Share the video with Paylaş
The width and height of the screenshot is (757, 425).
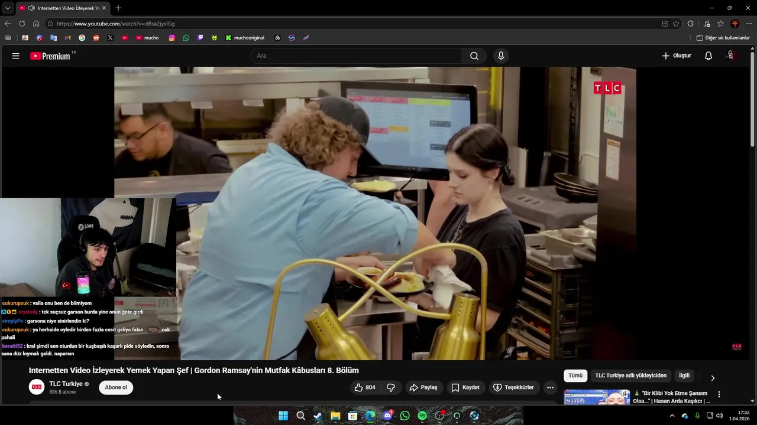(423, 387)
